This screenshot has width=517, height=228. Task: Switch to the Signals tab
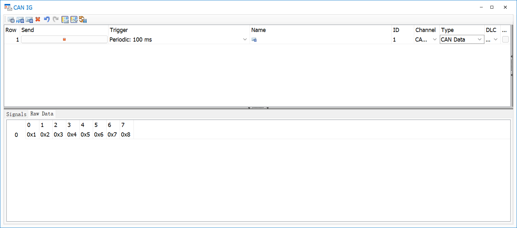point(16,114)
